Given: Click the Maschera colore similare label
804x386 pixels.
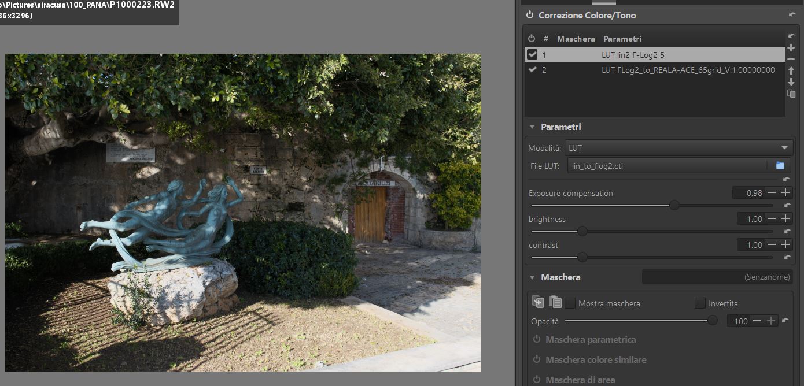Looking at the screenshot, I should [x=596, y=360].
